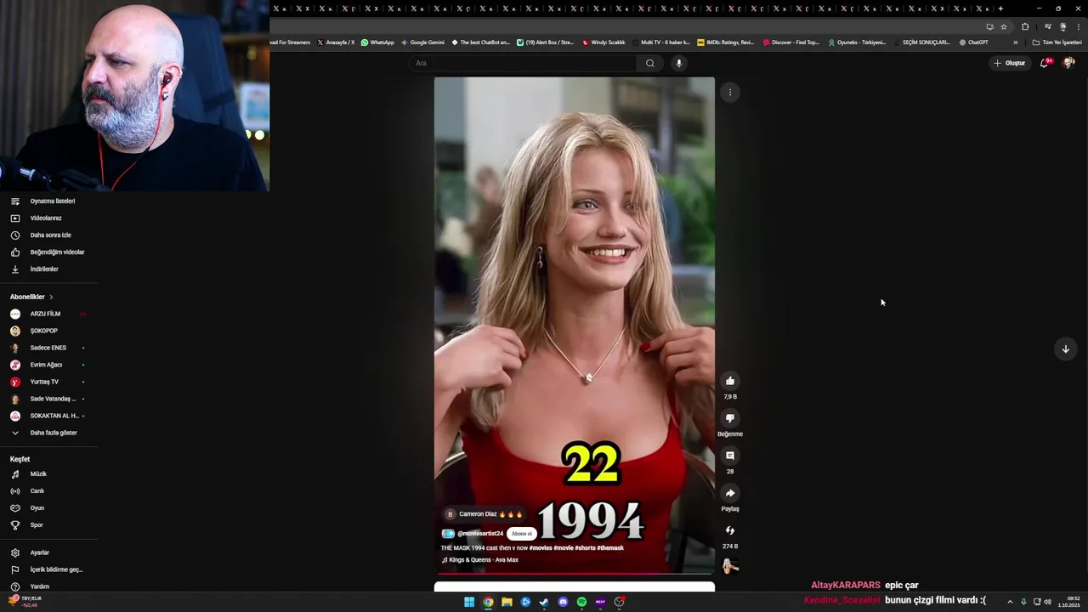
Task: Open Sadece ENES subscription channel
Action: [x=49, y=348]
